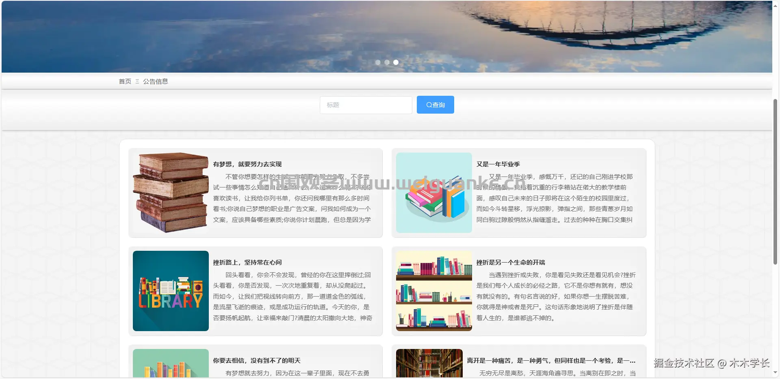Select the third carousel indicator dot

click(396, 62)
